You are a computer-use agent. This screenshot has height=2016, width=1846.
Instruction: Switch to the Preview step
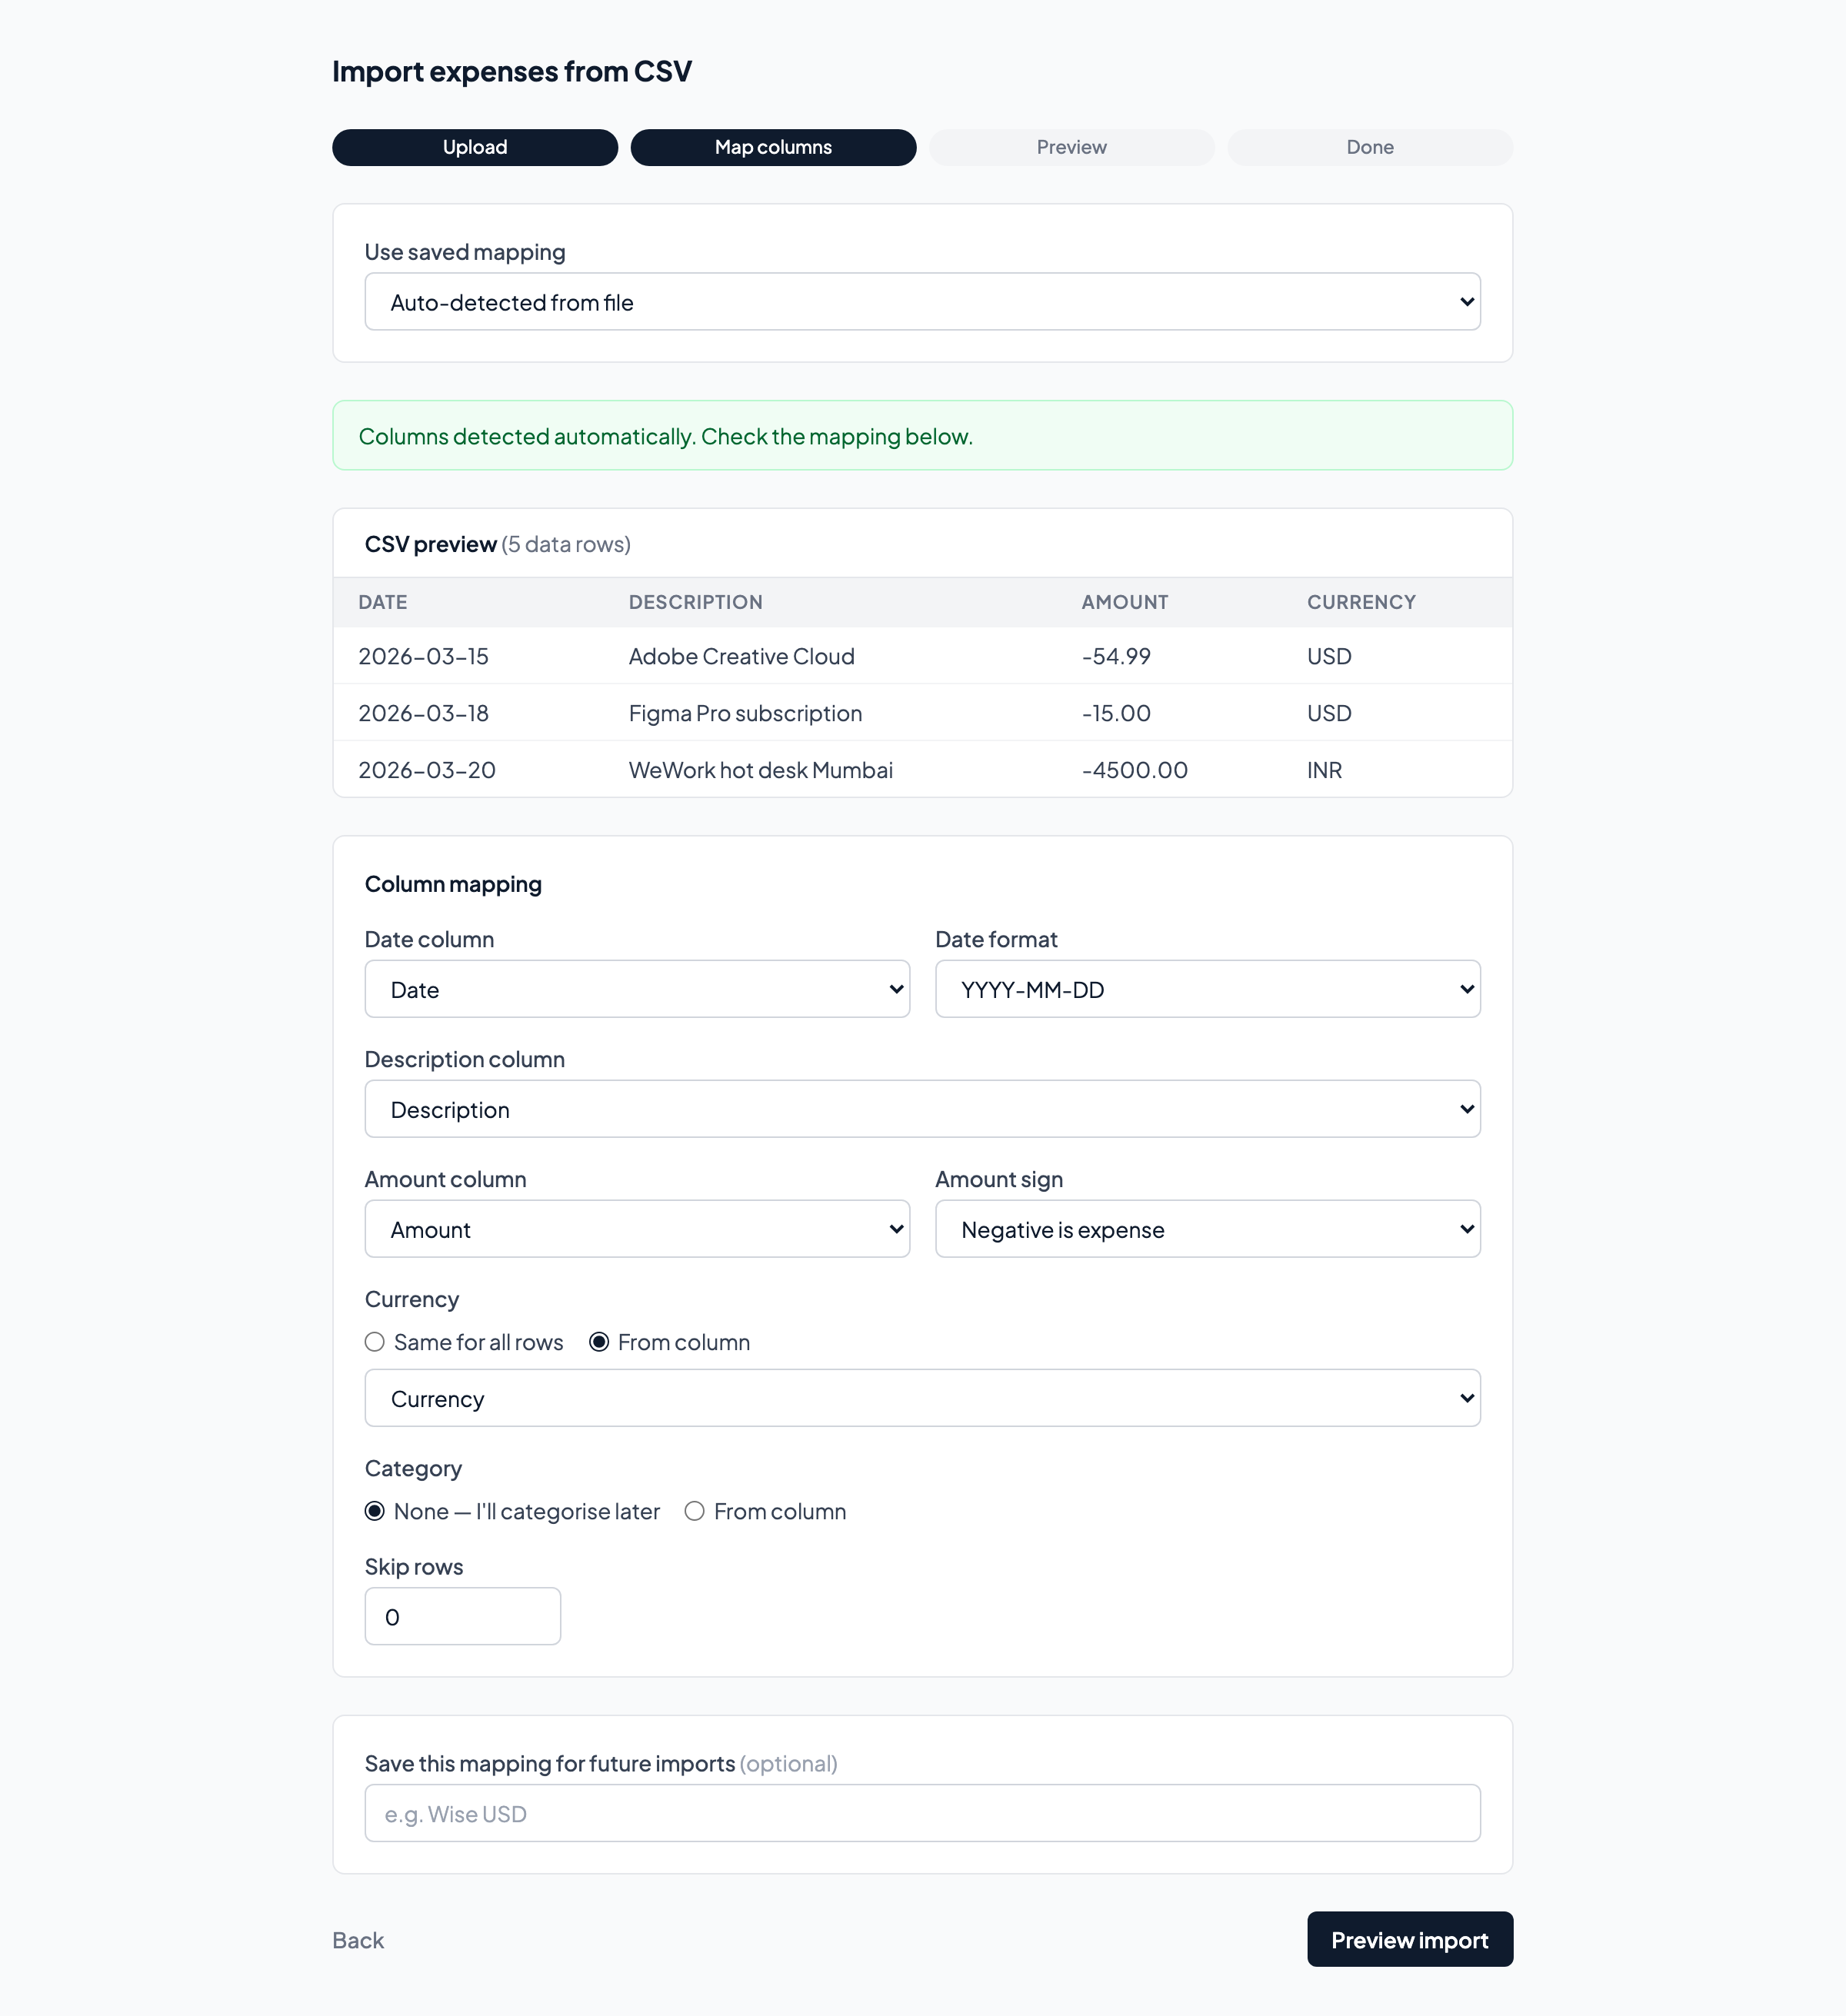[1071, 147]
